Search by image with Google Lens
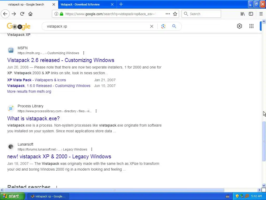 tap(163, 26)
